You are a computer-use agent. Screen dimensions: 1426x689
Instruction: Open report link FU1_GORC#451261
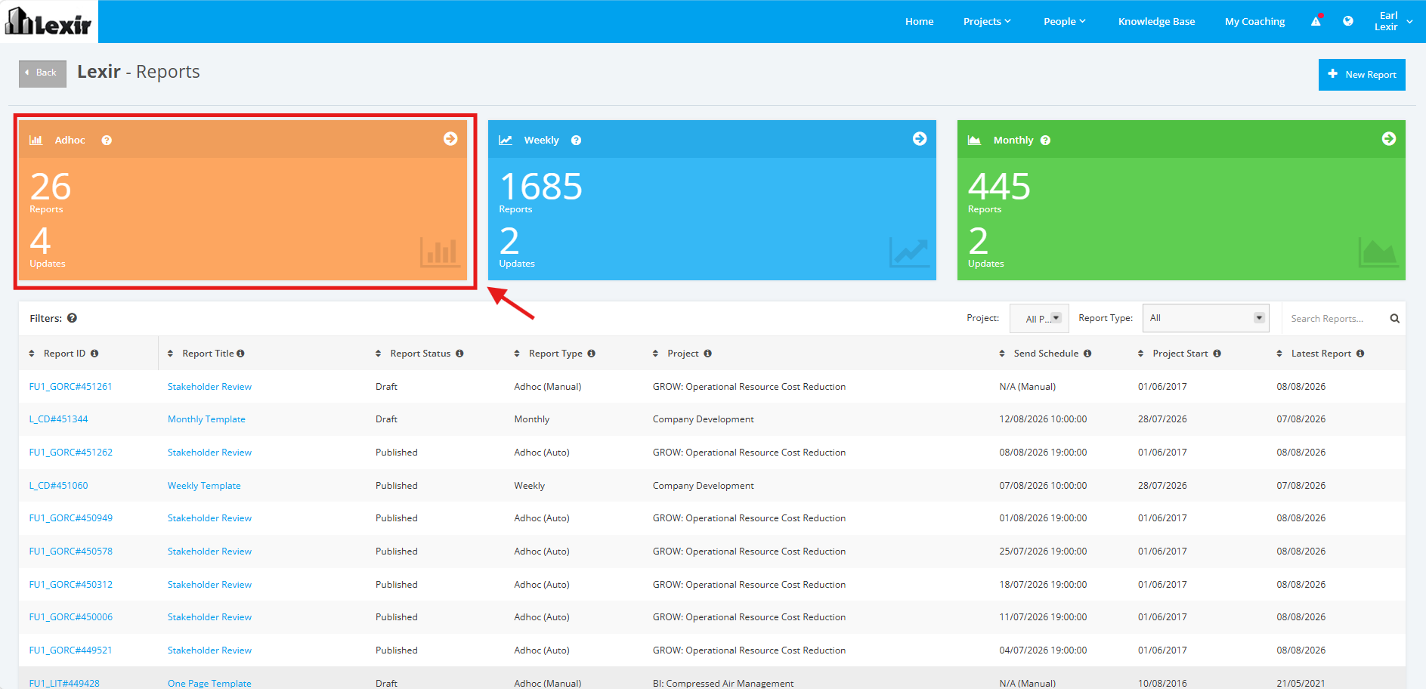pyautogui.click(x=70, y=387)
